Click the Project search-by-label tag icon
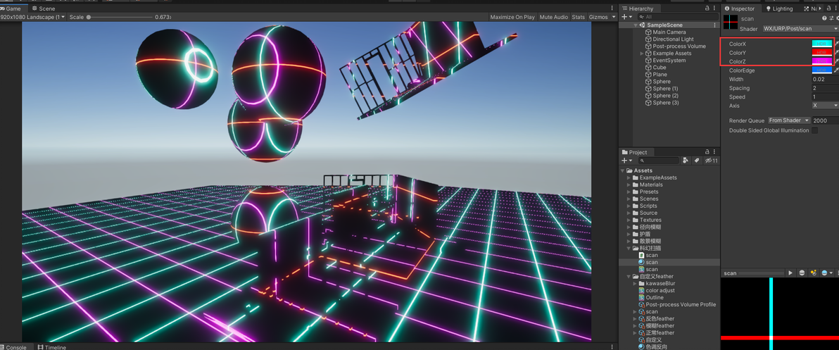Viewport: 839px width, 350px height. click(697, 161)
